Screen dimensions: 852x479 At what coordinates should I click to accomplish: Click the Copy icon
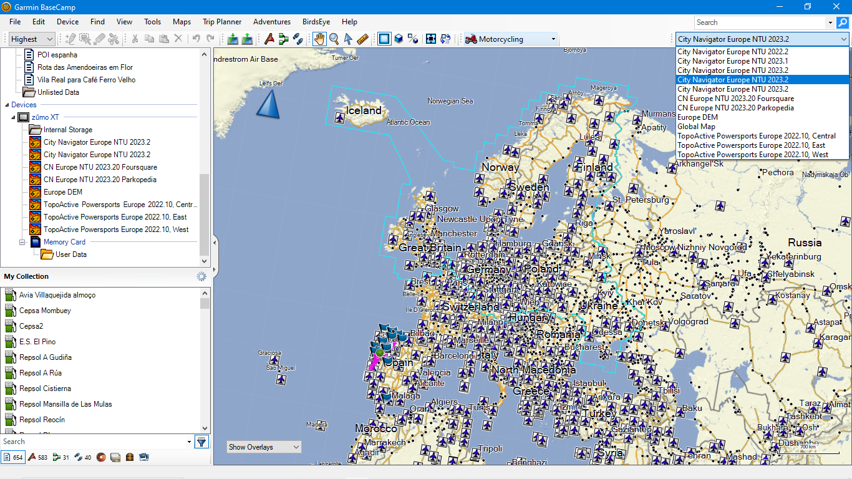click(149, 39)
